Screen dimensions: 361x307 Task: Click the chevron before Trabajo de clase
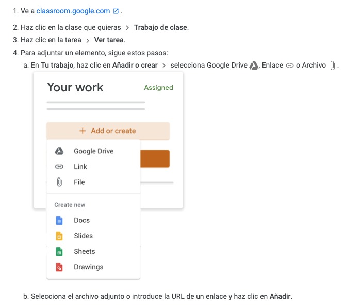(127, 28)
